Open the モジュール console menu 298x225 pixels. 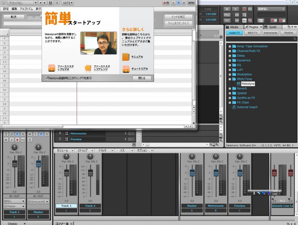click(64, 150)
